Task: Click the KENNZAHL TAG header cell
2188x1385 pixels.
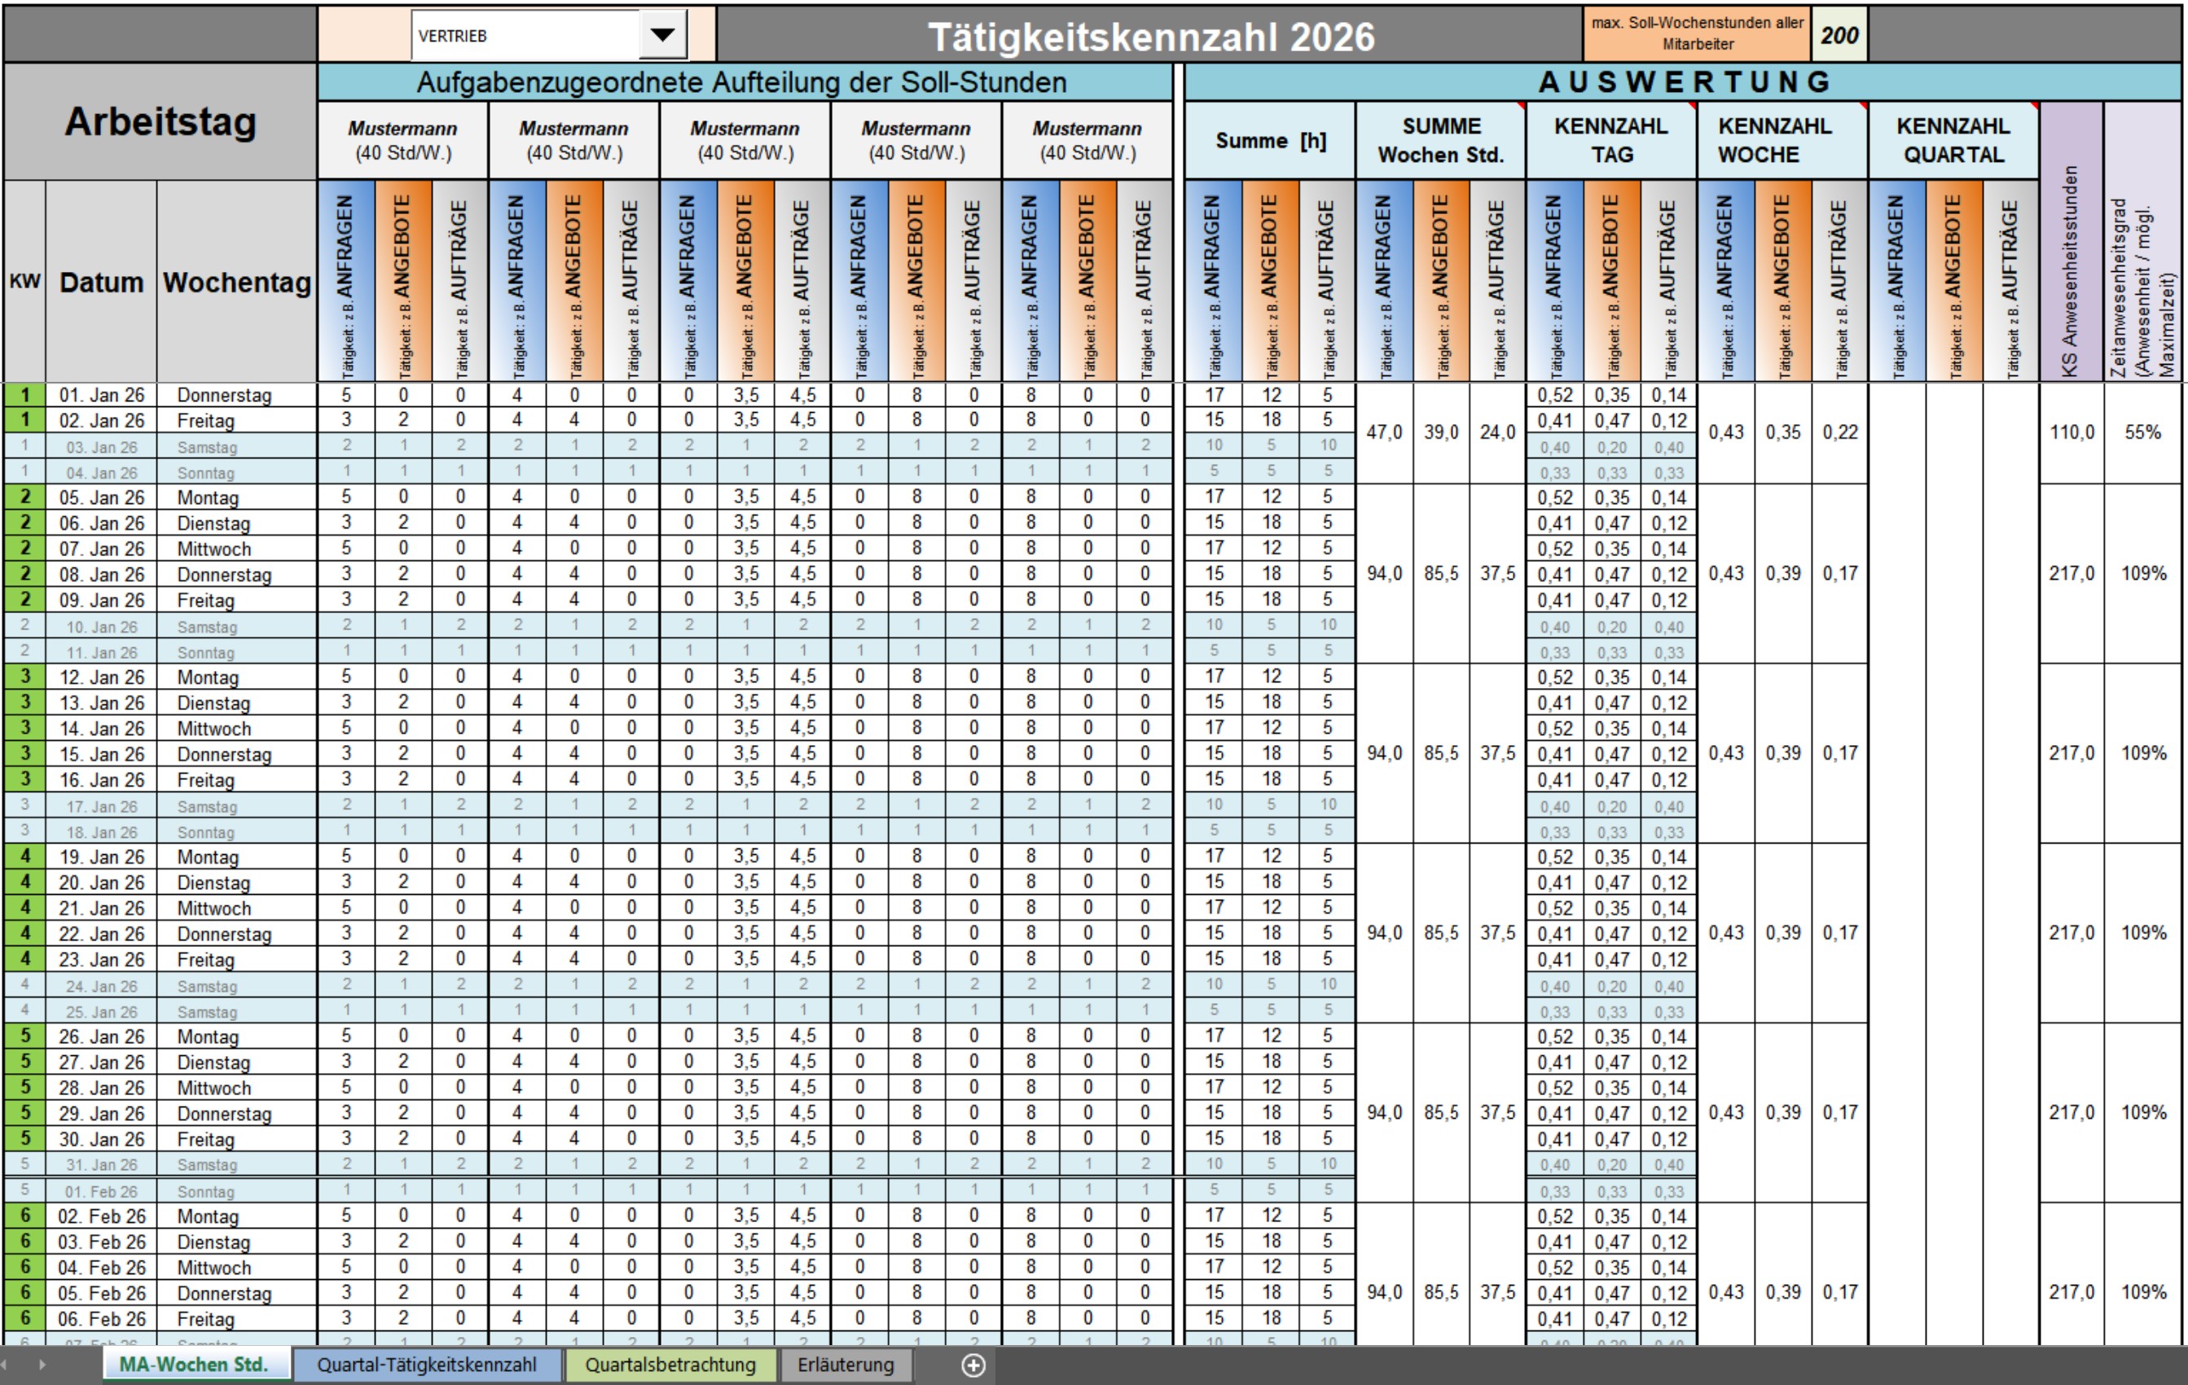Action: tap(1611, 140)
